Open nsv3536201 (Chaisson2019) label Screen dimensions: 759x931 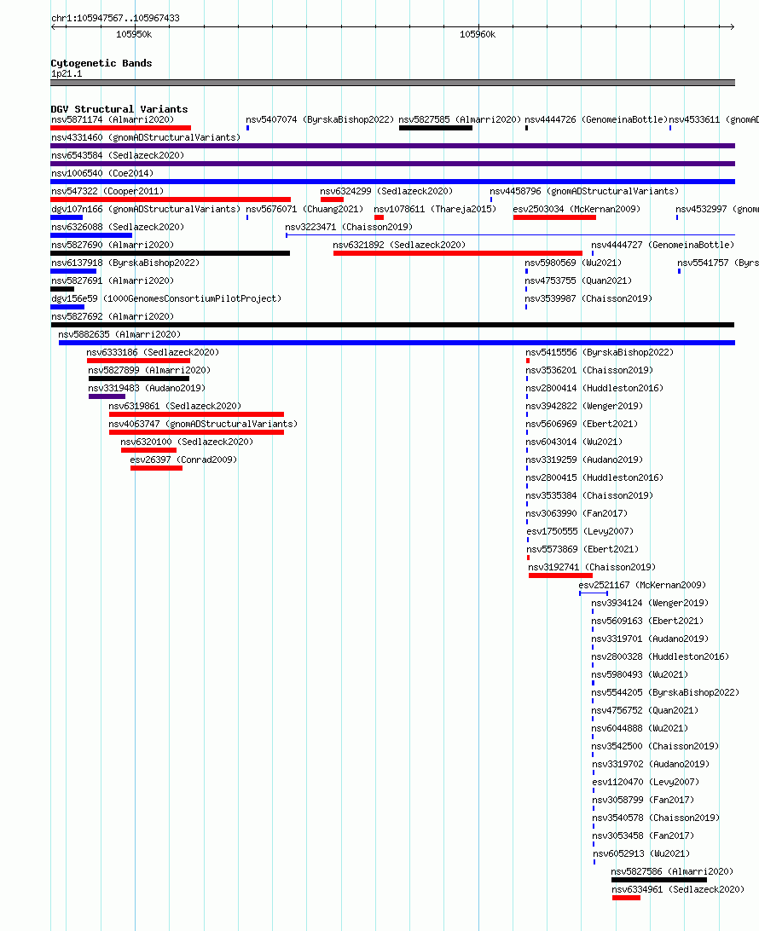pos(589,370)
